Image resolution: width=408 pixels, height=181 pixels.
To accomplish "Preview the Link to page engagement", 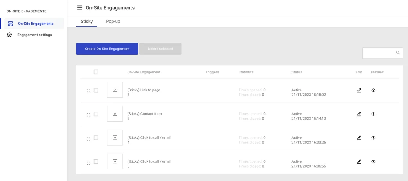I will point(373,90).
